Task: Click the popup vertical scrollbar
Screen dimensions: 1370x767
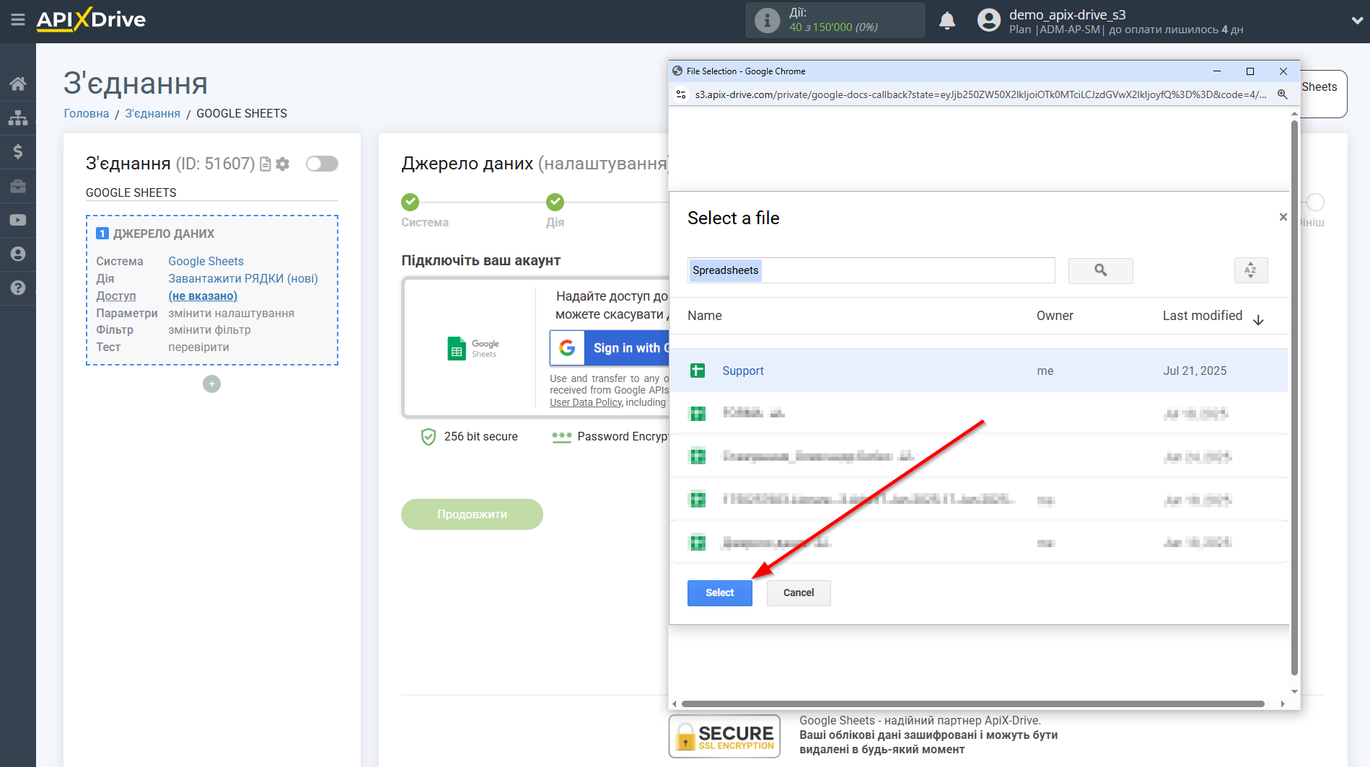Action: point(1294,396)
